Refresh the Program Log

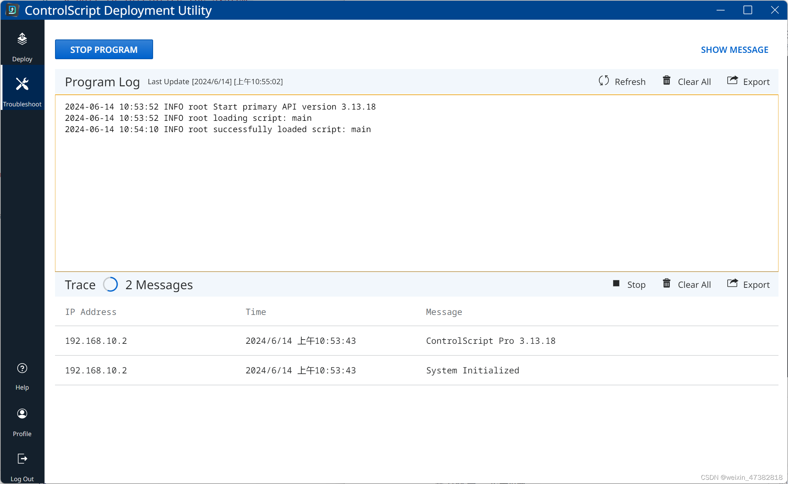622,81
